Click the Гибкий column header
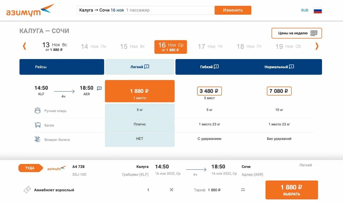Image resolution: width=343 pixels, height=202 pixels. tap(209, 67)
